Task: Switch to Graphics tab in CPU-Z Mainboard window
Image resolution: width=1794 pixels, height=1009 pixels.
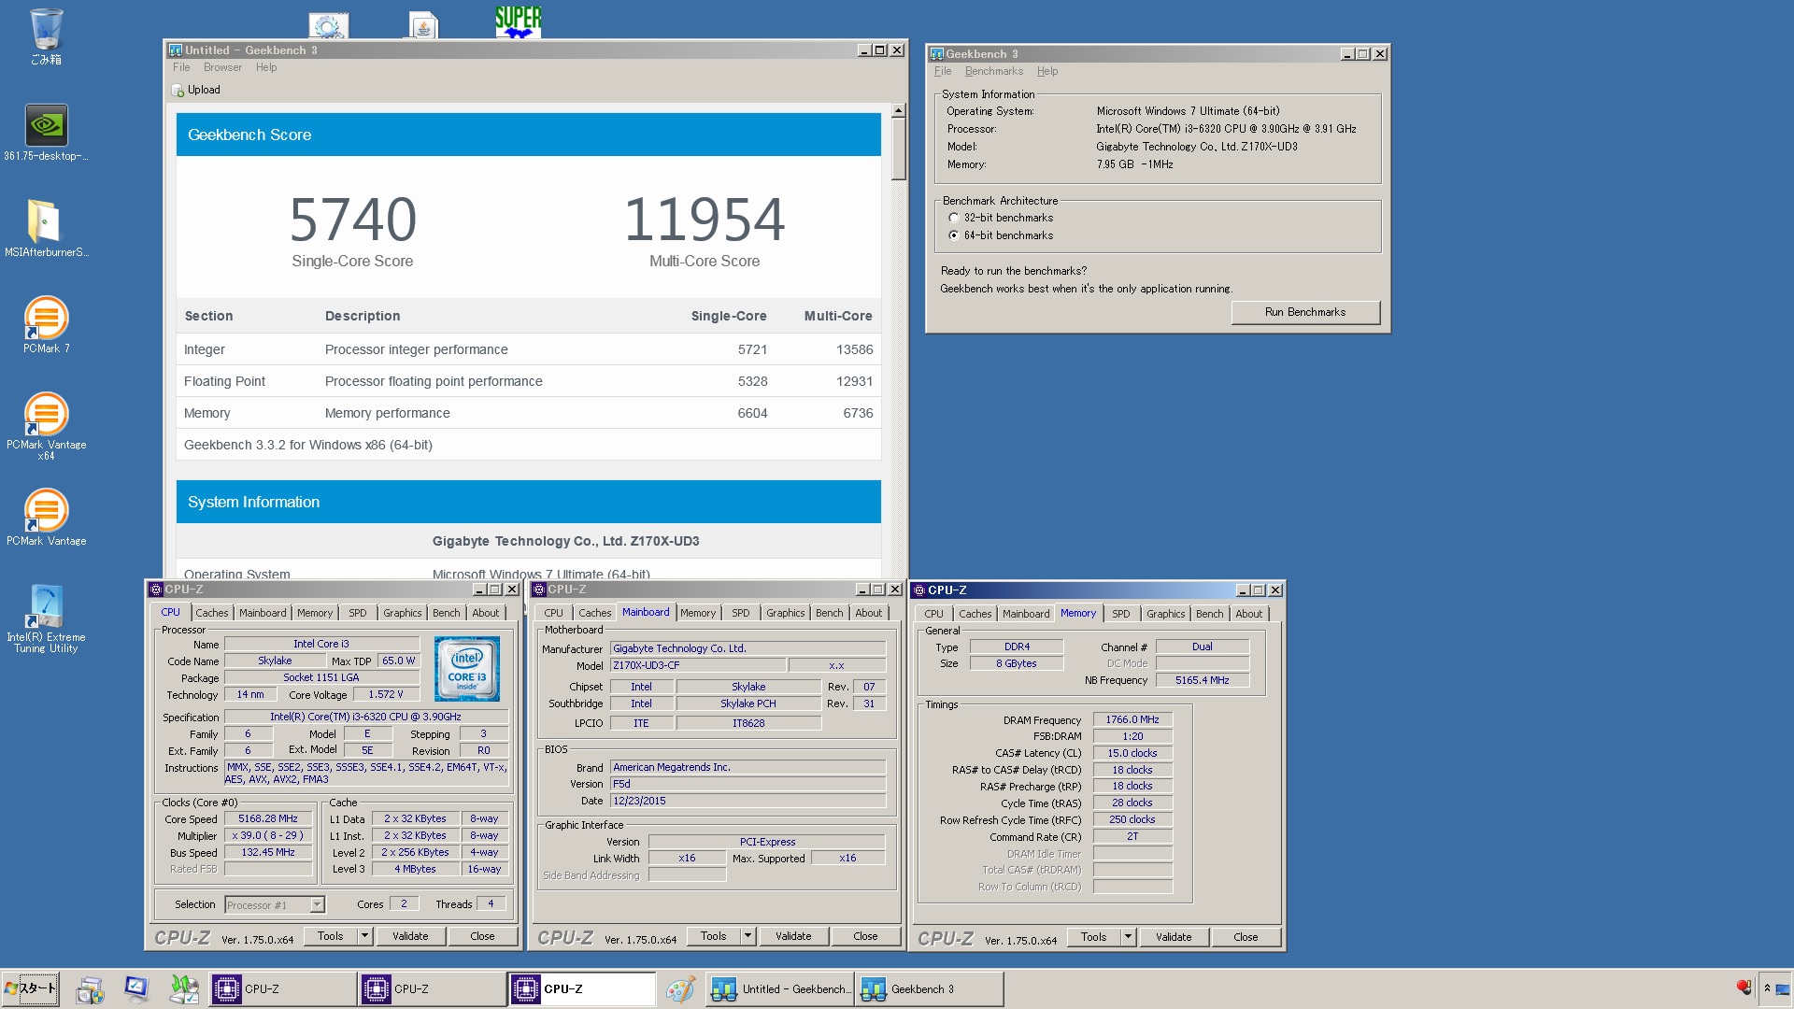Action: click(x=786, y=613)
